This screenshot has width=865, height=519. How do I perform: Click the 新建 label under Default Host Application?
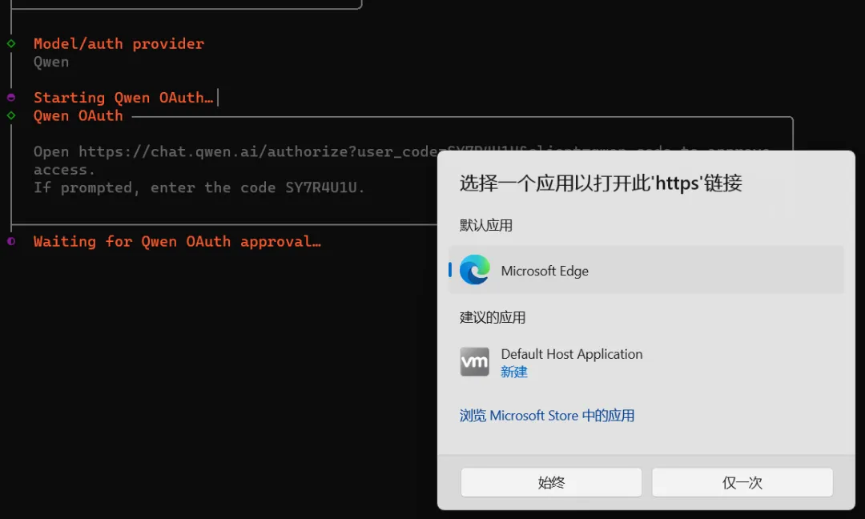pyautogui.click(x=513, y=372)
